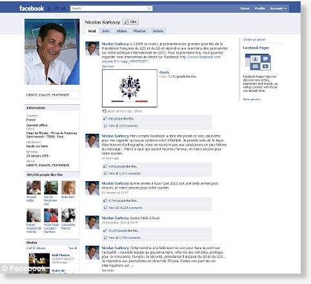Open the Wall Photos album thumbnail

click(x=39, y=260)
